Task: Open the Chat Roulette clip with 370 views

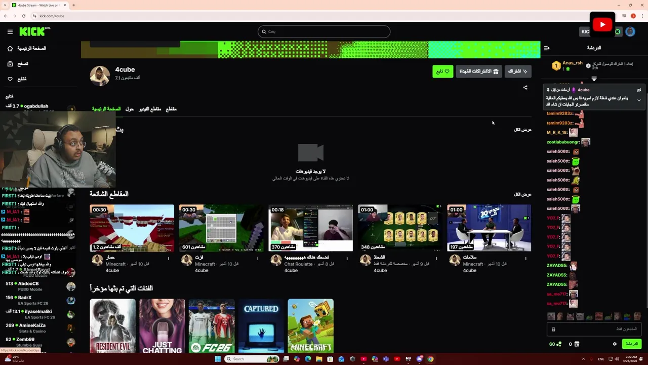Action: tap(310, 228)
